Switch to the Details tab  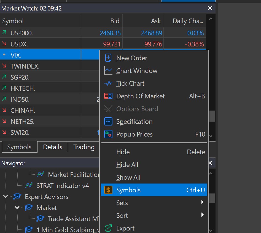[x=53, y=147]
